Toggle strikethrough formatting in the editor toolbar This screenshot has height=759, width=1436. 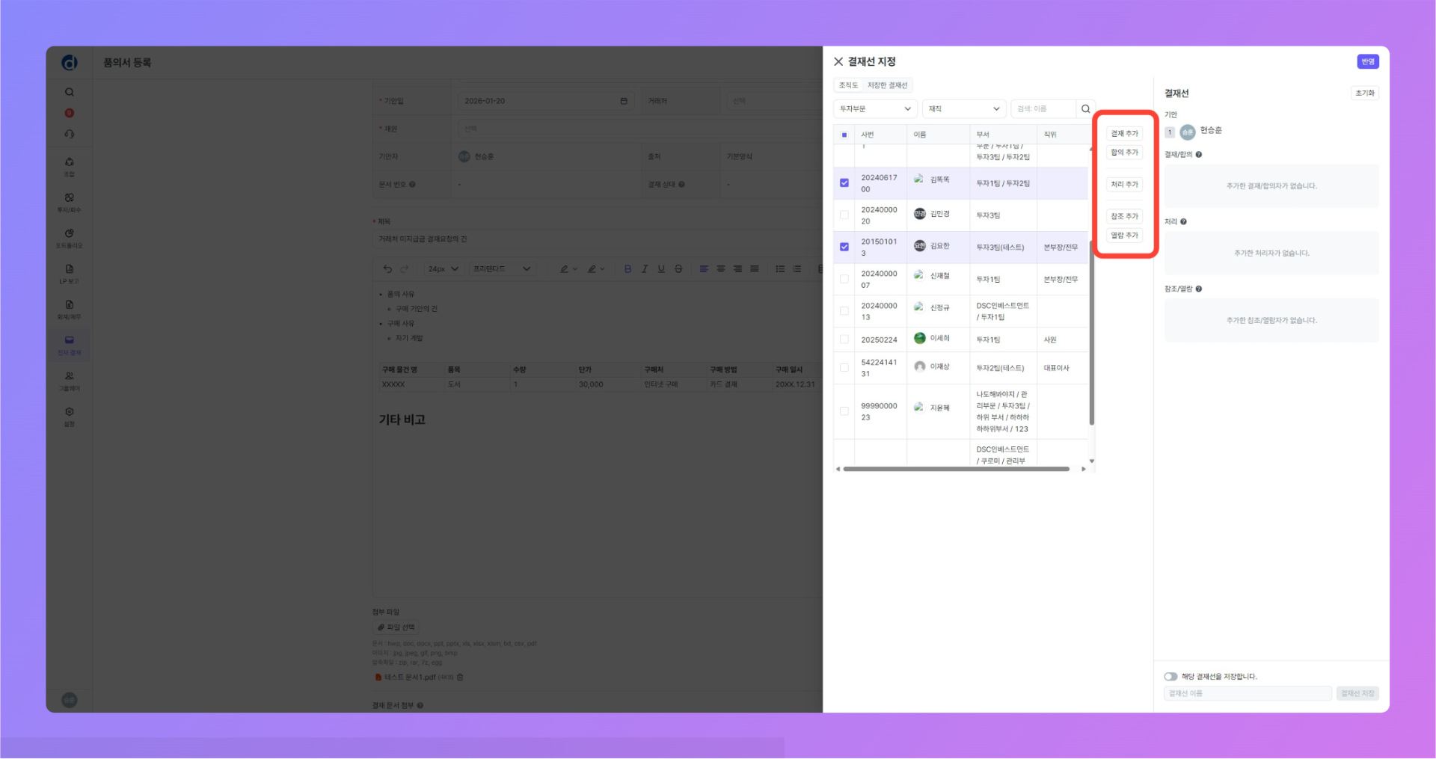point(678,269)
